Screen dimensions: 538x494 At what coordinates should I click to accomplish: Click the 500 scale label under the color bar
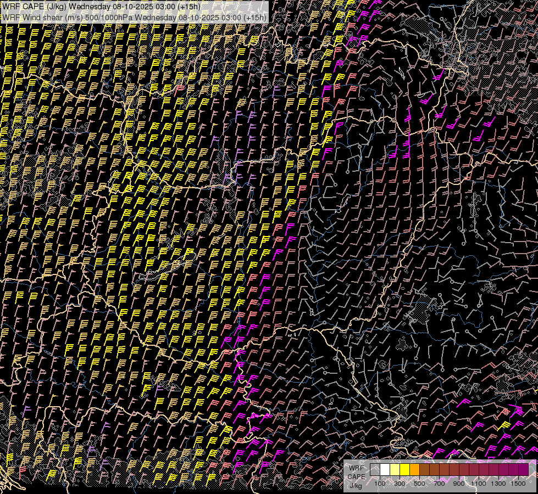click(x=419, y=483)
